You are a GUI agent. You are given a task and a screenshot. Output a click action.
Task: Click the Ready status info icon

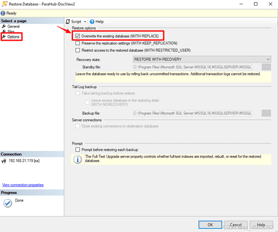[3, 13]
